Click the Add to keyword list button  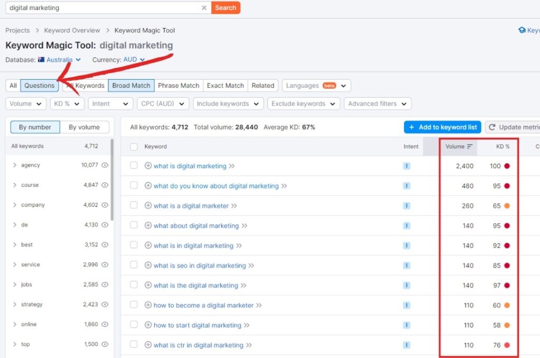(442, 127)
